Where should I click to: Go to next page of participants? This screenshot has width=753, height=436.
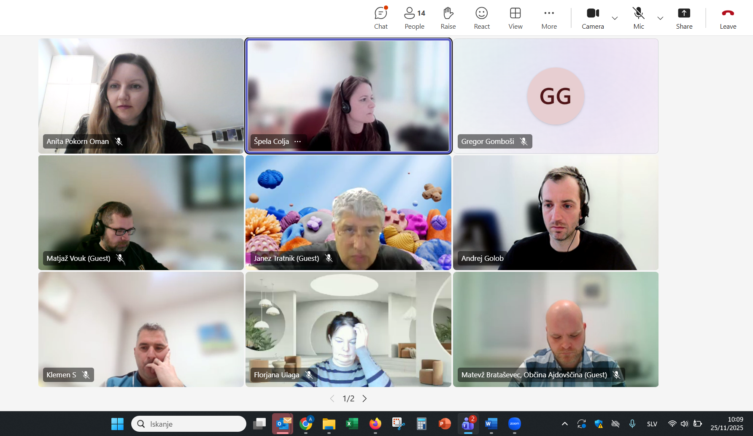click(364, 398)
